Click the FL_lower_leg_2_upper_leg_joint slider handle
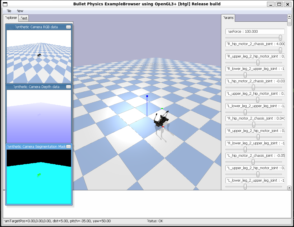The width and height of the screenshot is (294, 227). pyautogui.click(x=245, y=112)
